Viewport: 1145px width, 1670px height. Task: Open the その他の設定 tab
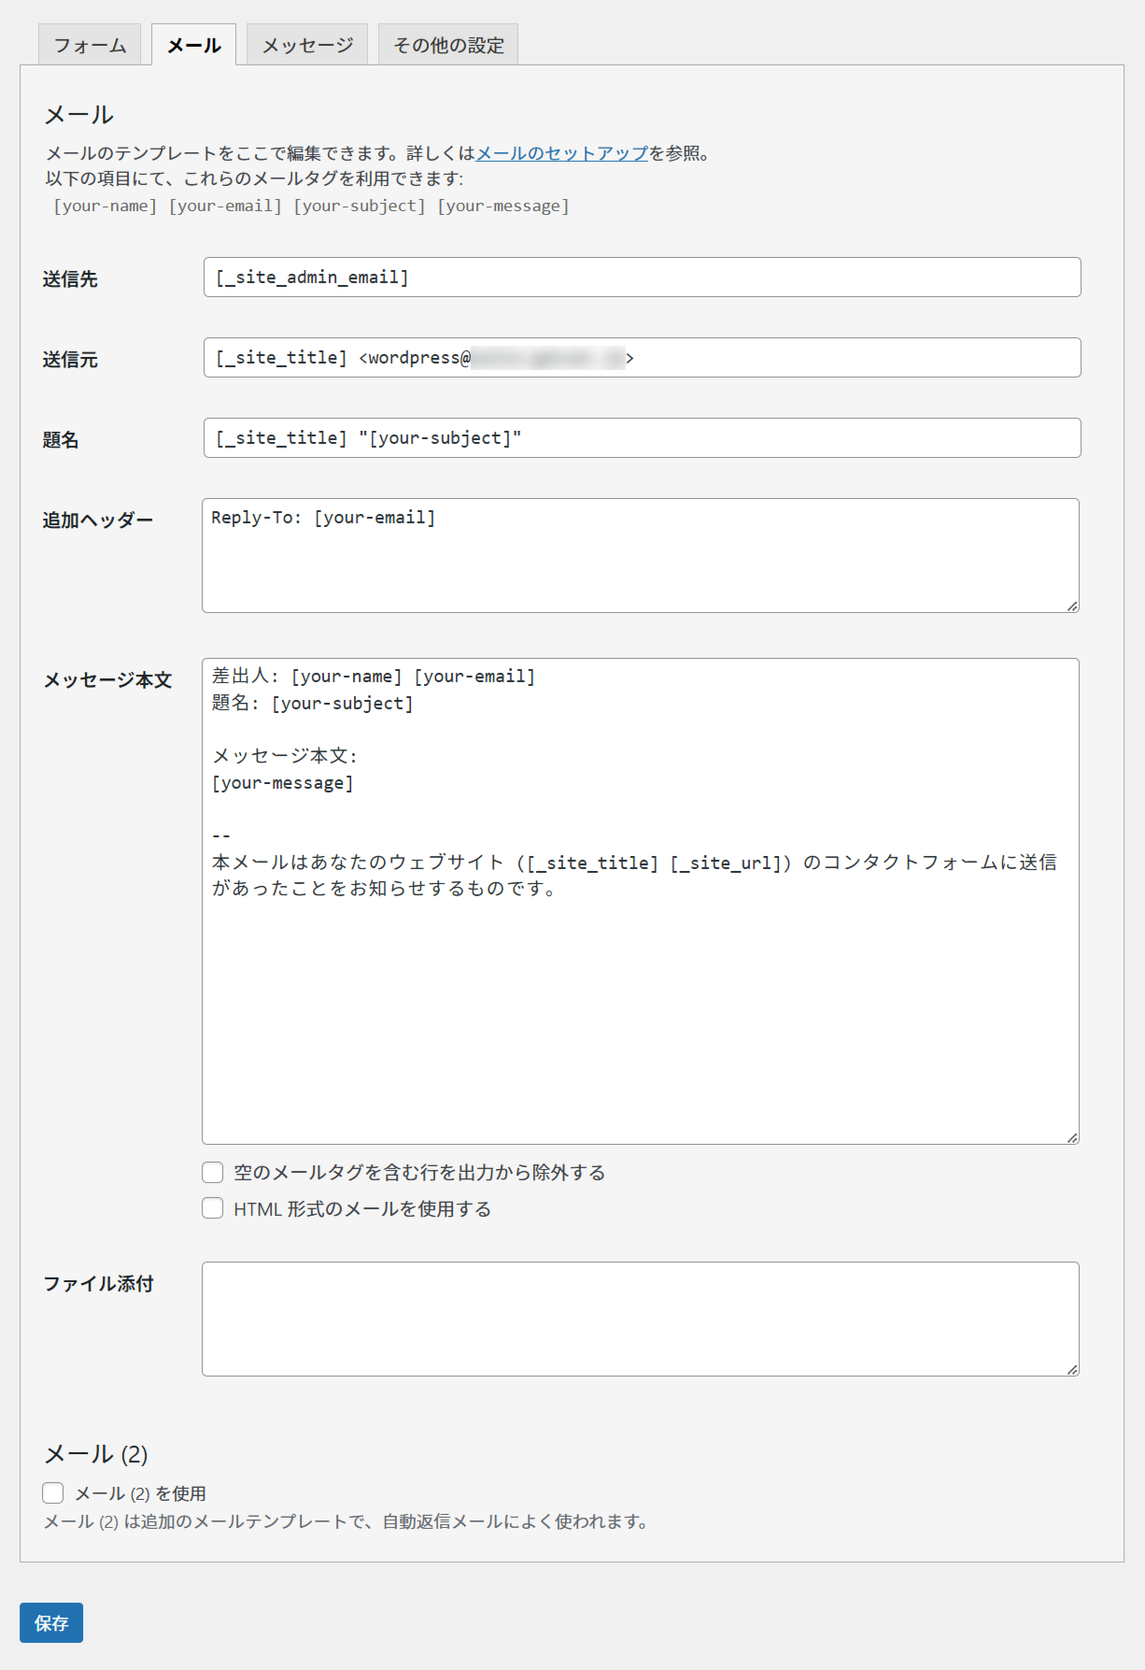pyautogui.click(x=448, y=45)
